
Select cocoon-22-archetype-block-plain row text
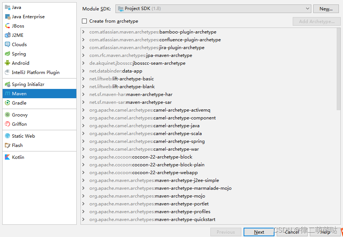point(147,164)
